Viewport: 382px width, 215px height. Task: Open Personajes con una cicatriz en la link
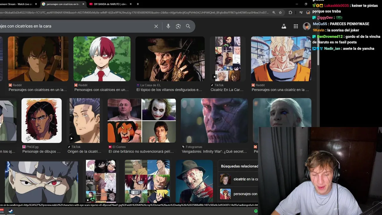pyautogui.click(x=281, y=90)
